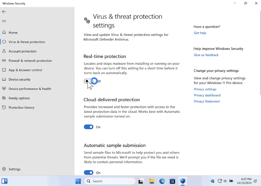Click the Virus & threat protection shield icon
This screenshot has width=261, height=186.
[x=4, y=42]
